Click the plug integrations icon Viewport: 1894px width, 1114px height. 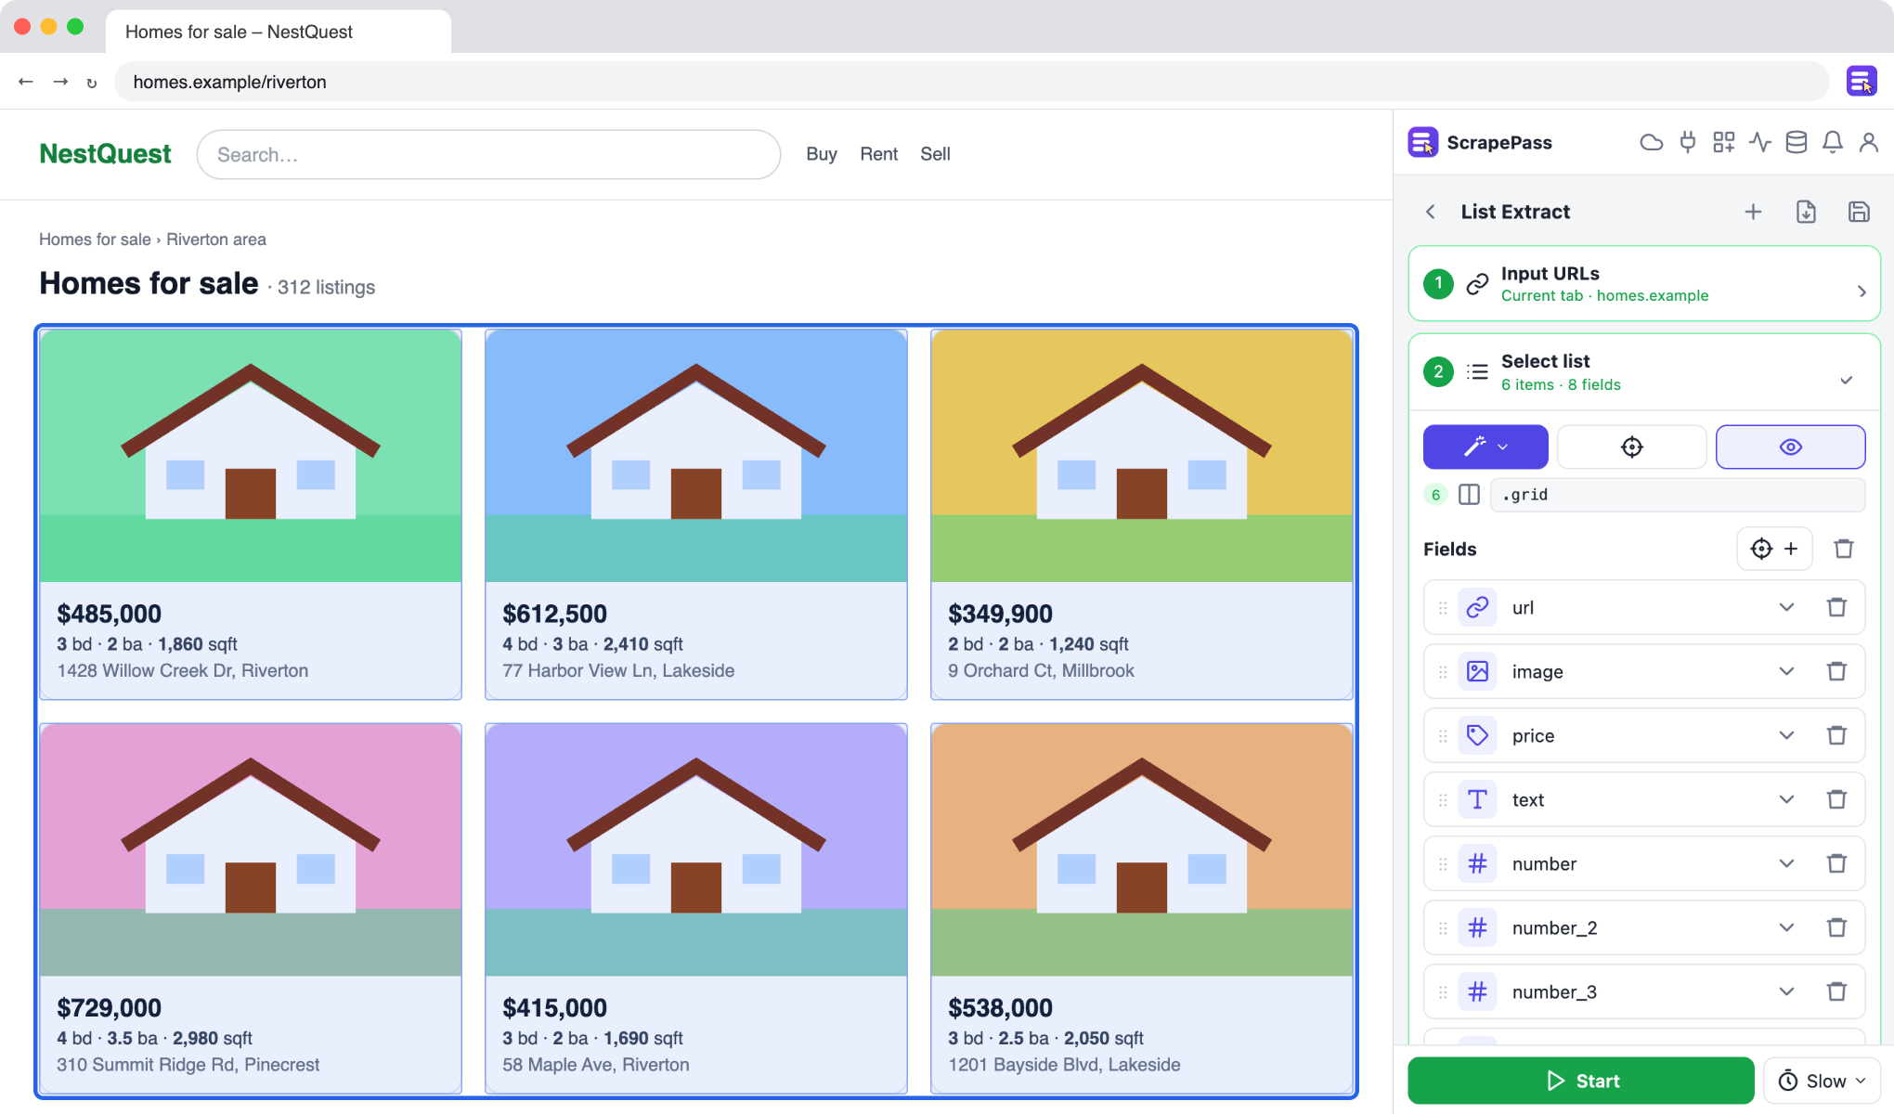1688,142
